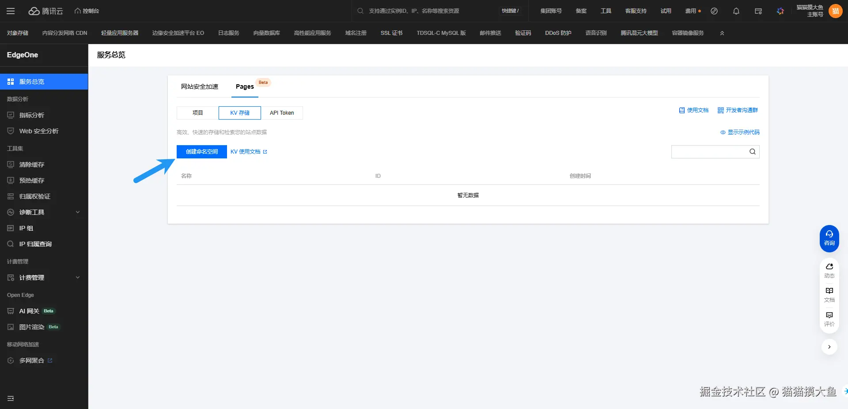Select the API Token segment
Image resolution: width=848 pixels, height=409 pixels.
click(x=282, y=113)
